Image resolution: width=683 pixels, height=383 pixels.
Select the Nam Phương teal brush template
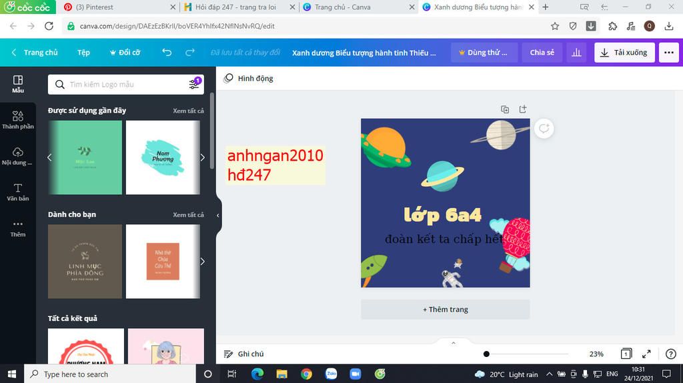tap(163, 157)
